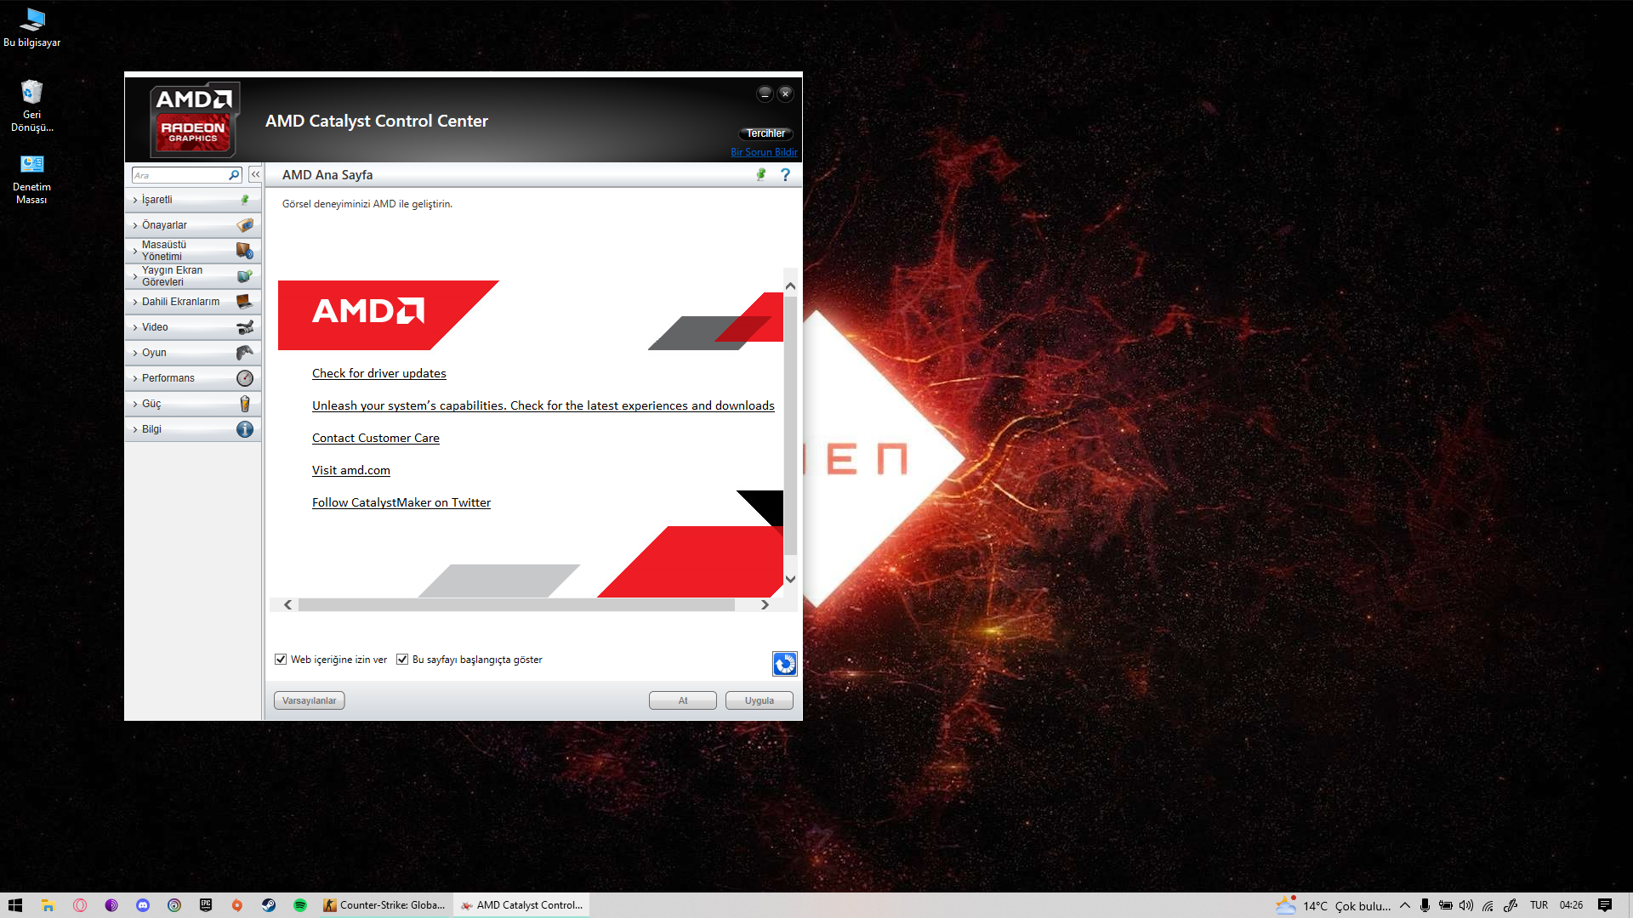Open help with the question mark icon
The image size is (1633, 918).
[785, 174]
